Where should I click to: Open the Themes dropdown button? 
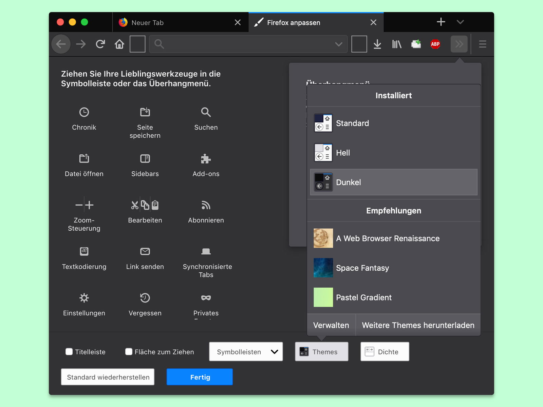click(322, 352)
